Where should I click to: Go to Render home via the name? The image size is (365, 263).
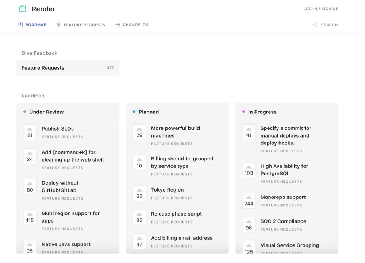point(43,9)
